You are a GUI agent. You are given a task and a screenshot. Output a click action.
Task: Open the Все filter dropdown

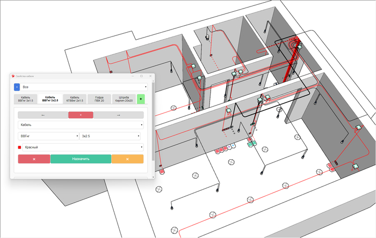pos(84,86)
